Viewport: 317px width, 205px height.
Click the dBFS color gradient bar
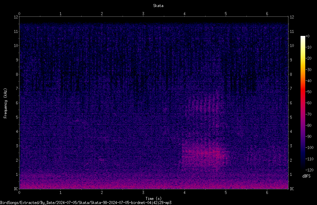(x=303, y=103)
